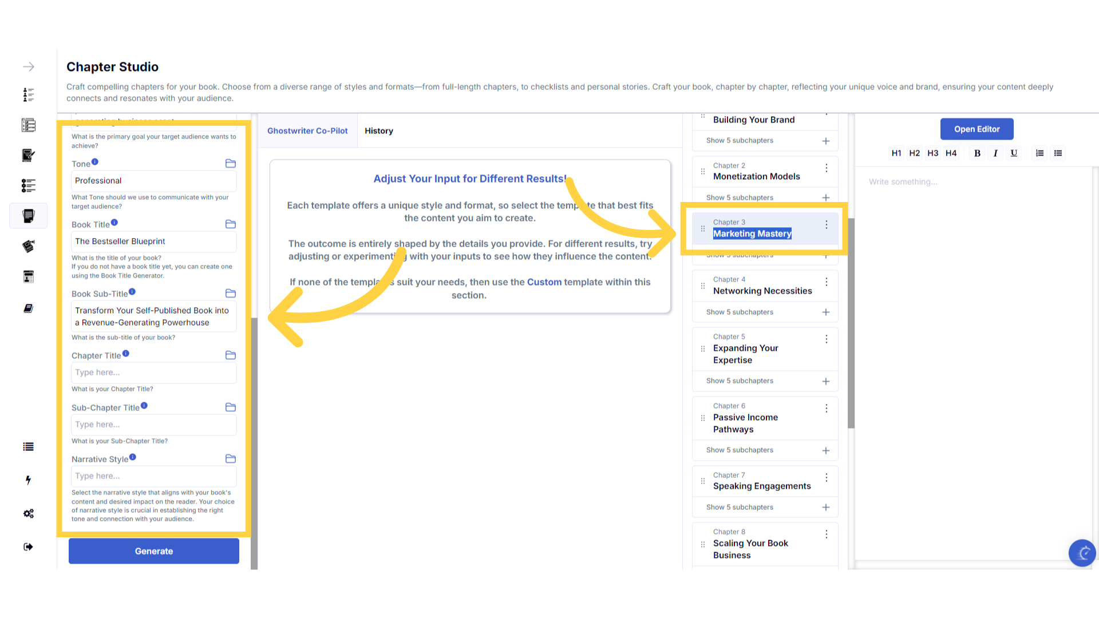
Task: Switch to the History tab
Action: click(x=378, y=131)
